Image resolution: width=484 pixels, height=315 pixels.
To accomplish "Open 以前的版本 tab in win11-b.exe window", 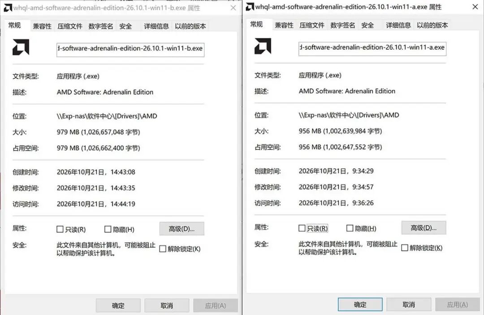I will [x=190, y=26].
